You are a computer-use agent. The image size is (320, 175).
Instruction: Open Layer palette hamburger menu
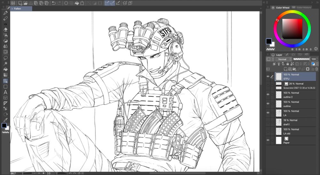coord(268,54)
